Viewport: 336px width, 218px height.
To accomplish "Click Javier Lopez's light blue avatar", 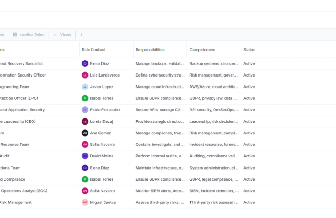I will tap(85, 87).
